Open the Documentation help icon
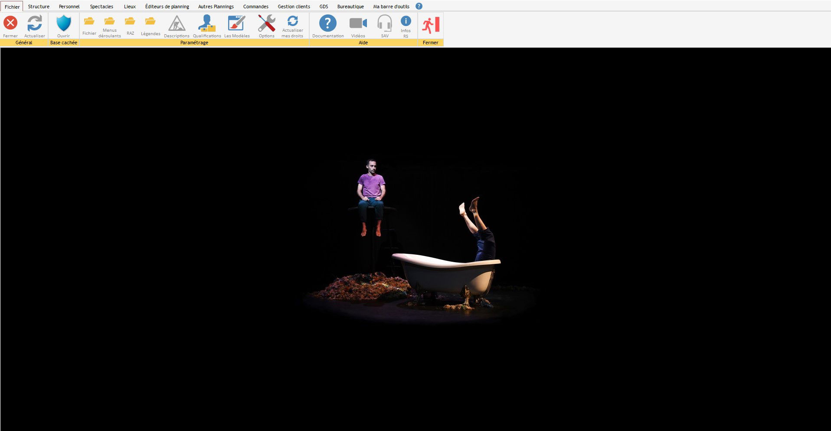The height and width of the screenshot is (431, 831). pyautogui.click(x=328, y=23)
